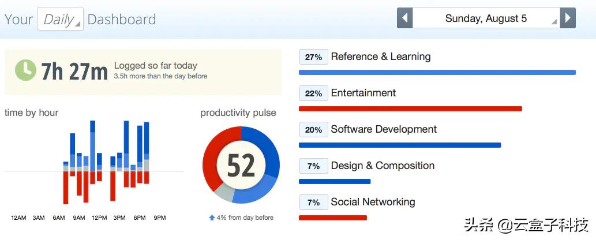Click the 22% Entertainment percentage badge

(x=313, y=93)
